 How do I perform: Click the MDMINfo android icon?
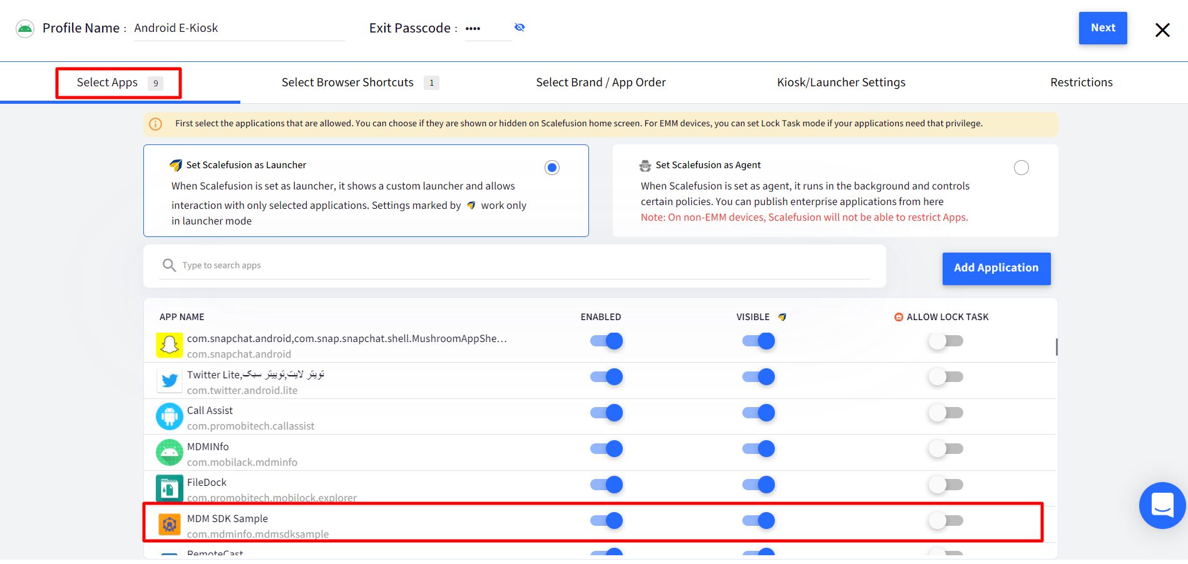(169, 453)
